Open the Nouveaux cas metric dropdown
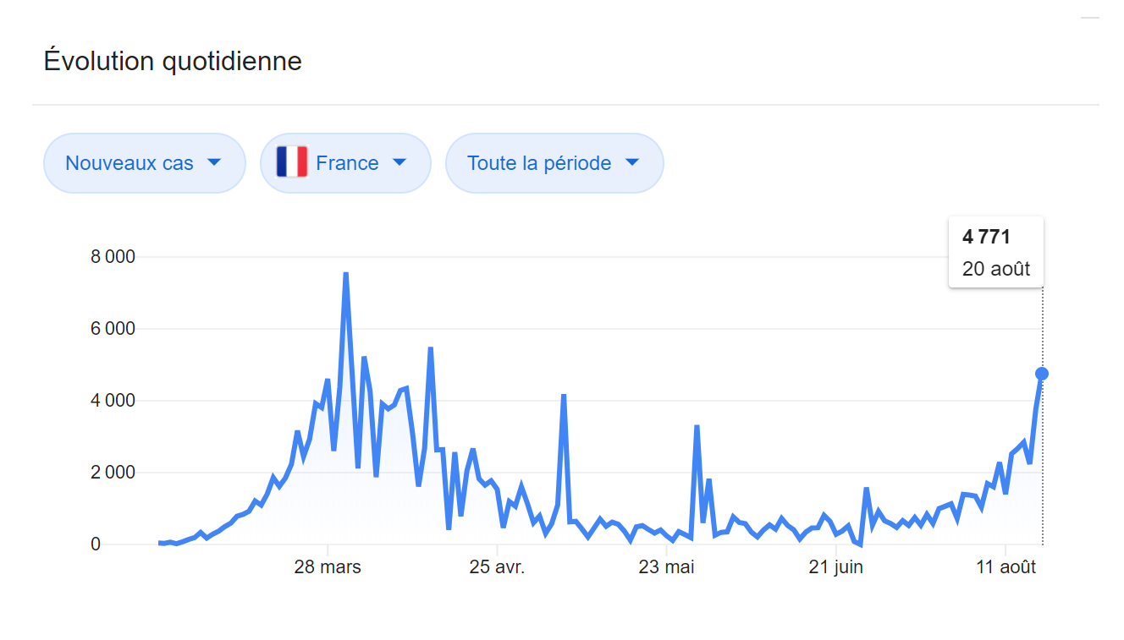The height and width of the screenshot is (640, 1124). click(144, 163)
